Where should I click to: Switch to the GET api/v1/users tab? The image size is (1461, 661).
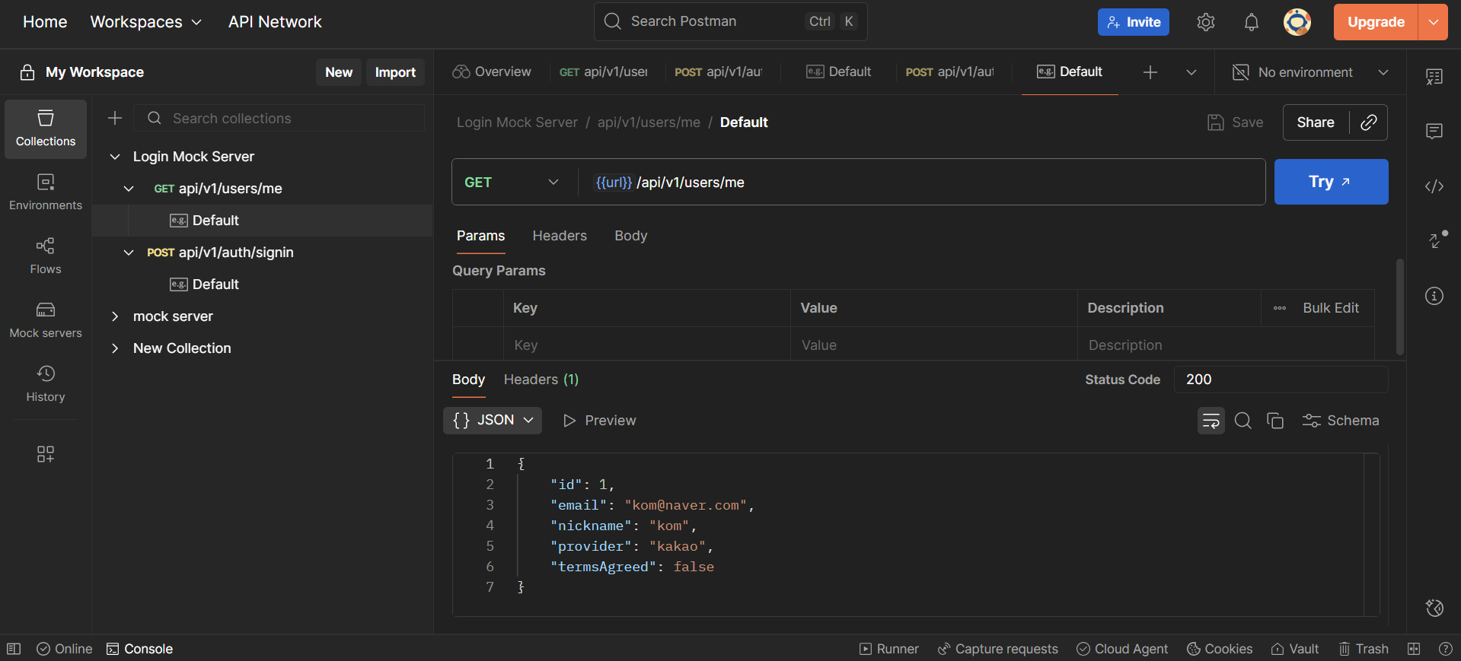[603, 72]
